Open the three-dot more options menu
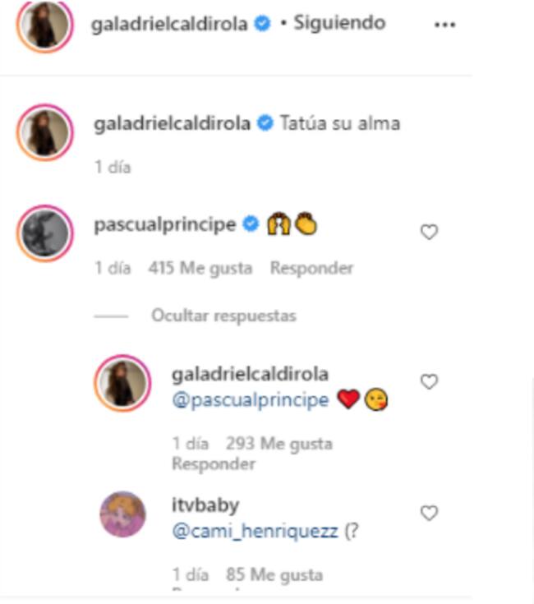The width and height of the screenshot is (534, 604). click(444, 25)
